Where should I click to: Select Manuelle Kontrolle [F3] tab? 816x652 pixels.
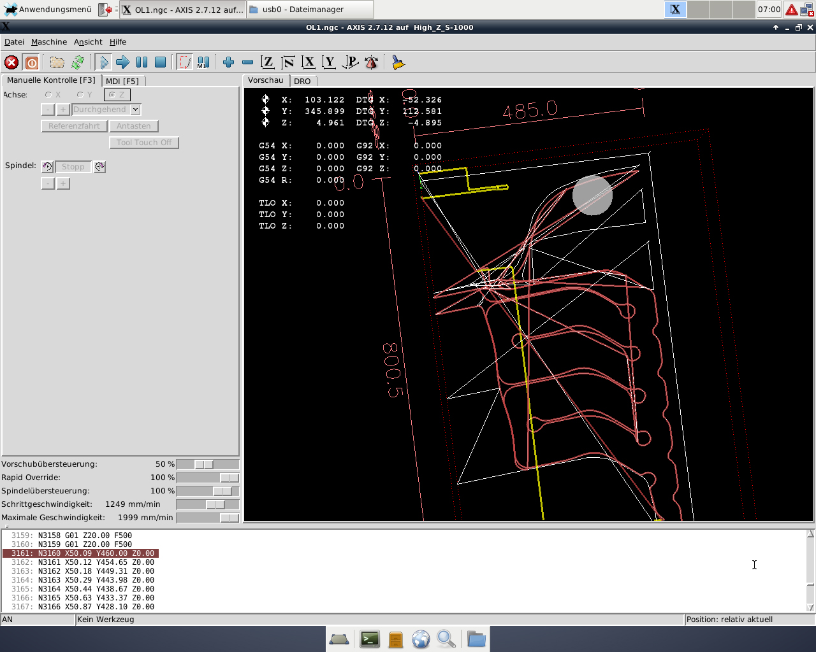point(51,80)
